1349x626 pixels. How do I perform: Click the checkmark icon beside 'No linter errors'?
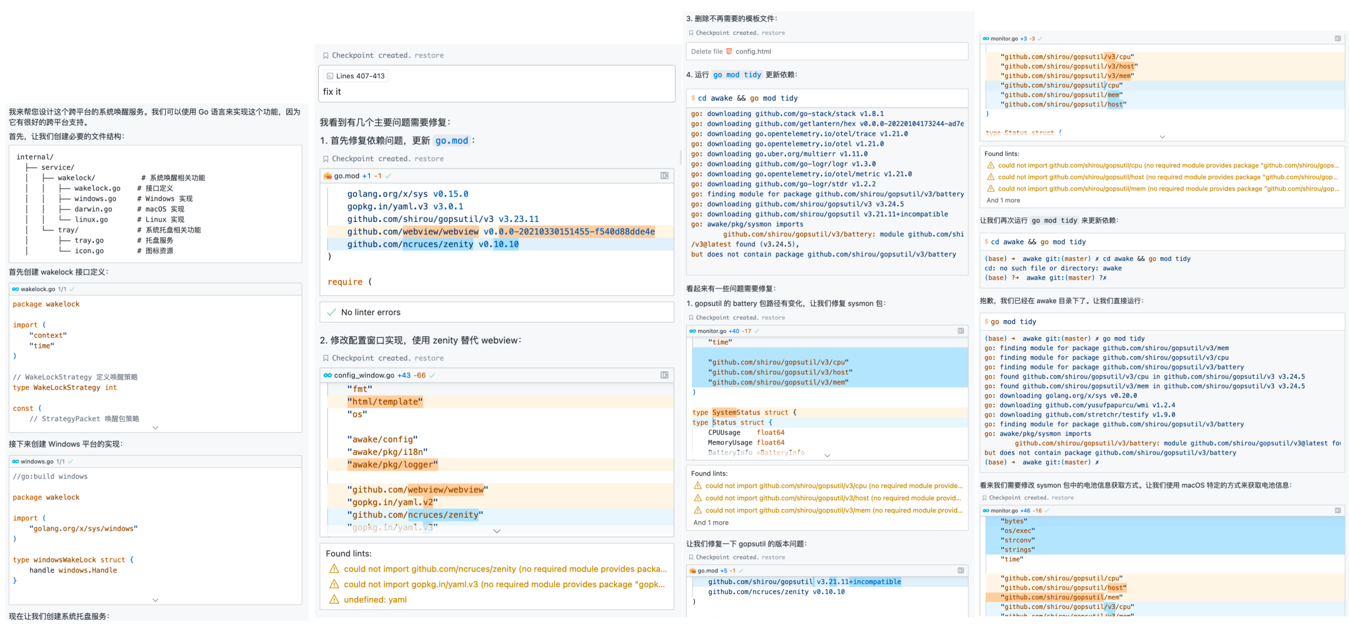click(331, 312)
